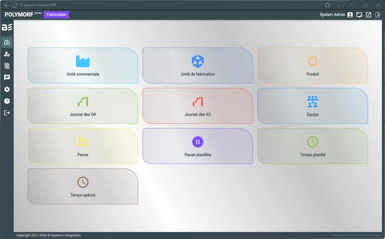
Task: Click the logout icon in sidebar
Action: point(7,113)
